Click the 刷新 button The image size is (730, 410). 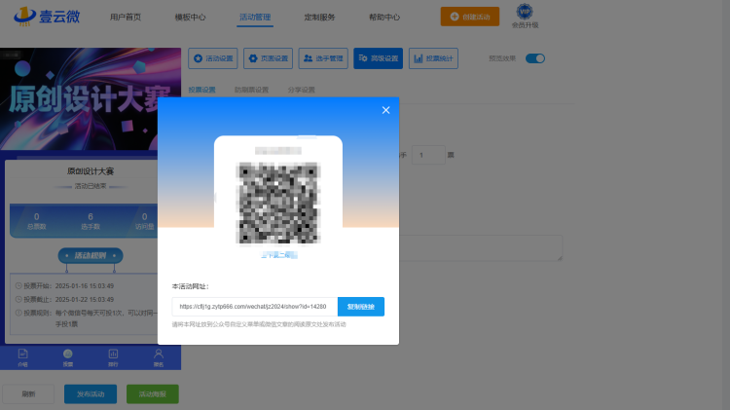click(28, 394)
